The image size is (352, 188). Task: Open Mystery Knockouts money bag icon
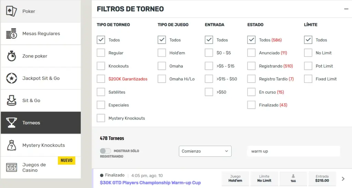11,145
